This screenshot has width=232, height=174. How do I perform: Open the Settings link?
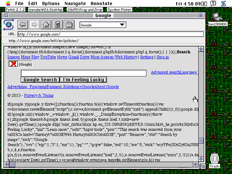[146, 57]
